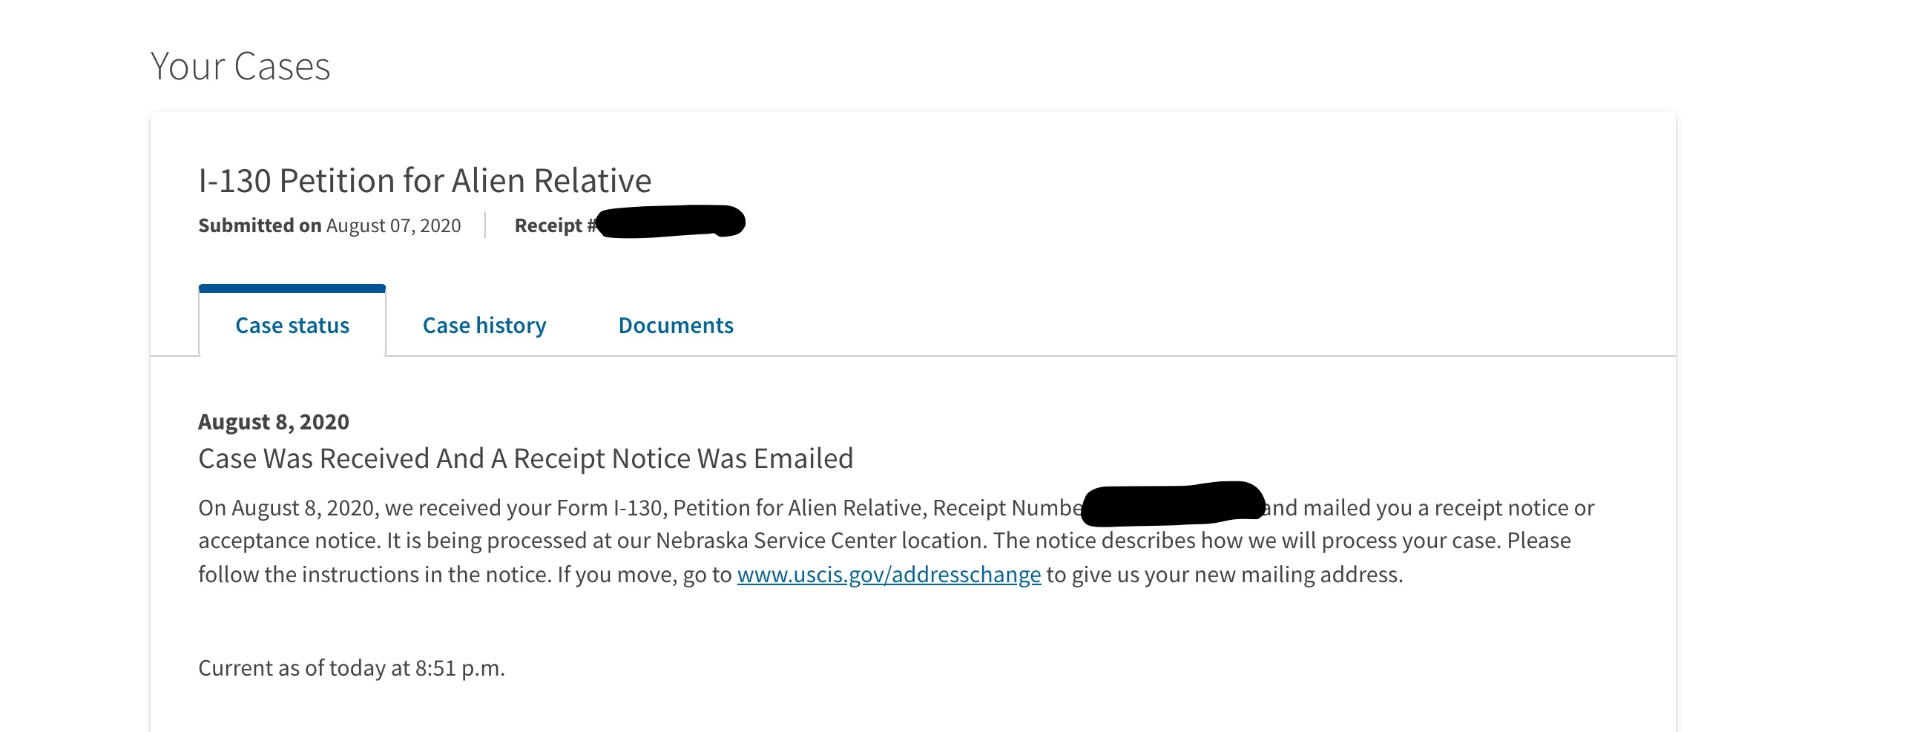Click the blacked-out receipt number in the paragraph
This screenshot has width=1928, height=732.
(1173, 503)
